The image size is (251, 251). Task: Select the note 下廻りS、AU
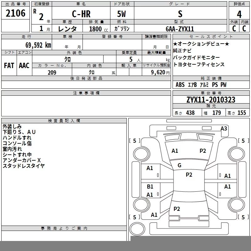(x=19, y=132)
